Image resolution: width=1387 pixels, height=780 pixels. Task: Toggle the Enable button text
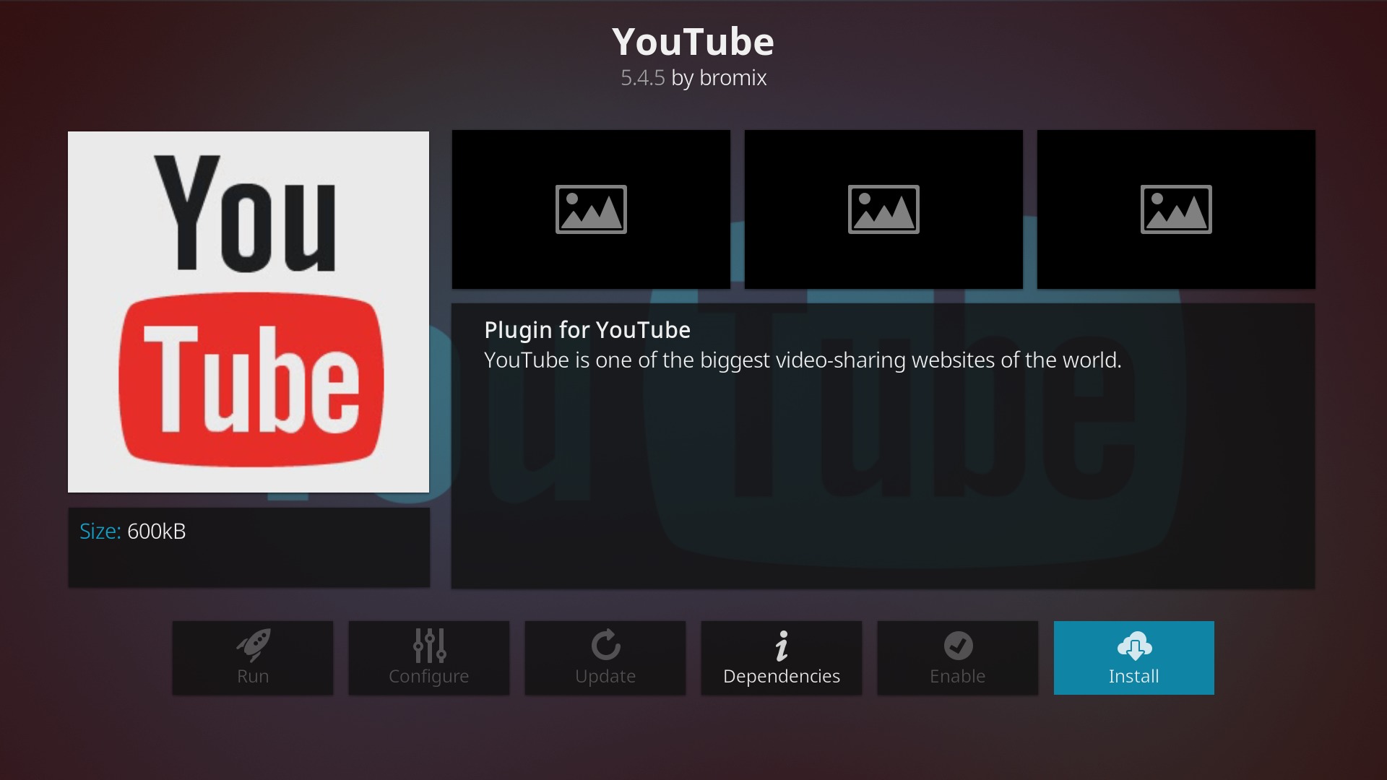point(958,677)
